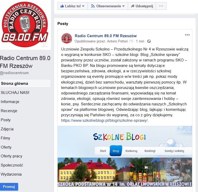Click the camera icon on profile picture
This screenshot has height=192, width=198.
click(x=44, y=44)
